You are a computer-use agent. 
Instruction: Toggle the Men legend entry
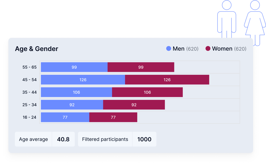pos(182,49)
